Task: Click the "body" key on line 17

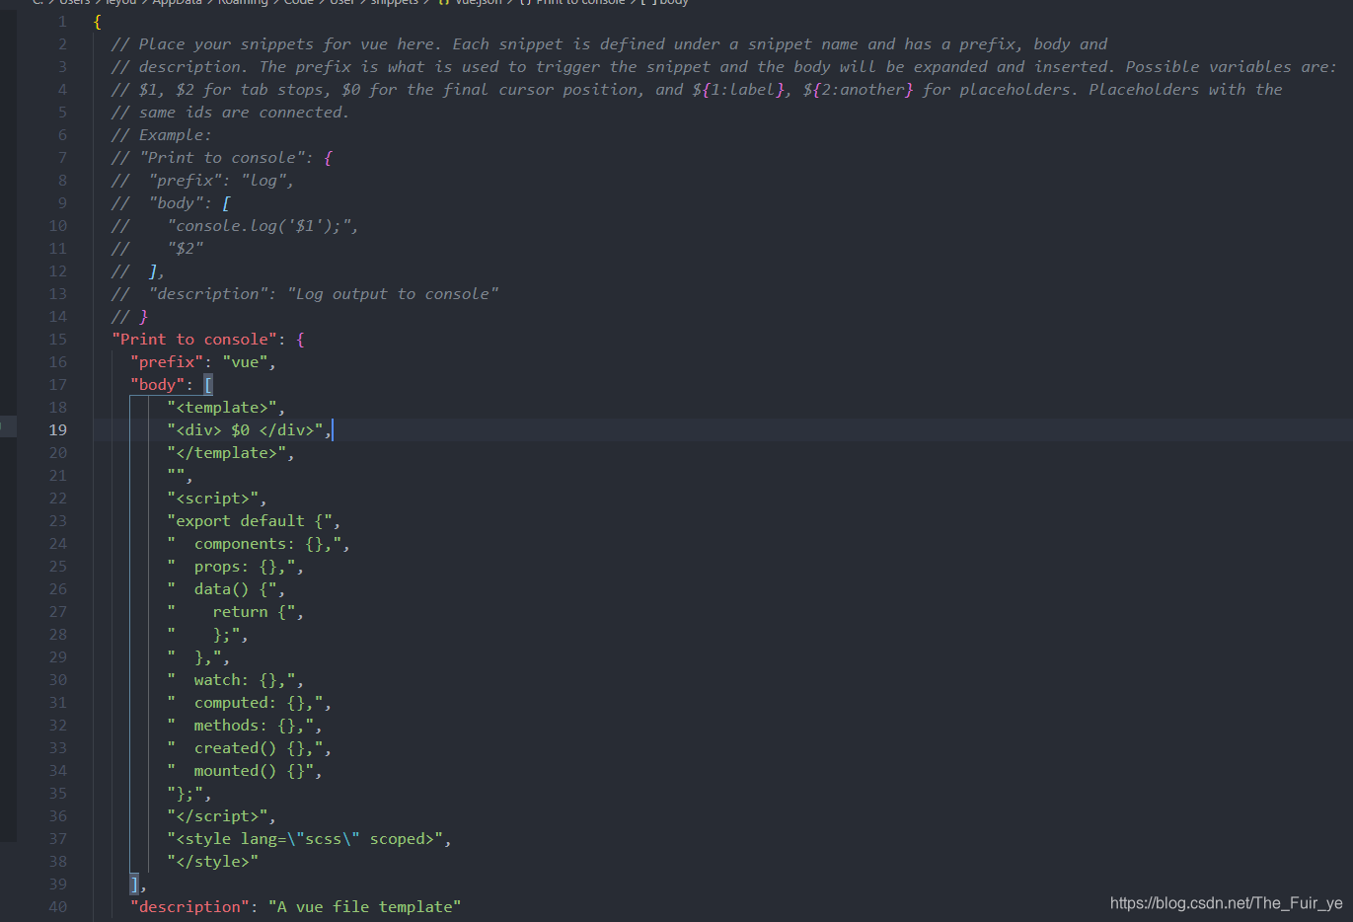Action: 158,385
